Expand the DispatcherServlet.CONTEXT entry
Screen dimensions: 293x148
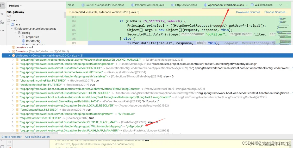pyautogui.click(x=13, y=68)
